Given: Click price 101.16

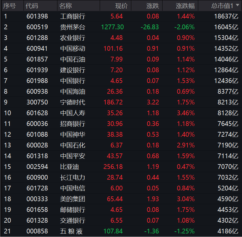Looking at the screenshot, I should (113, 48).
